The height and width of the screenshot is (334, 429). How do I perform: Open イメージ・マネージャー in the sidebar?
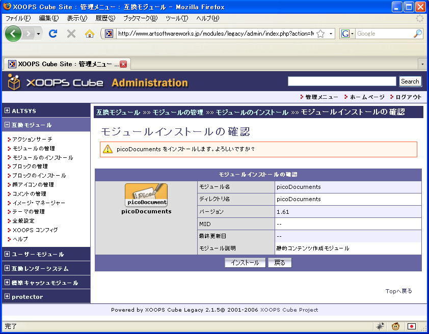39,203
